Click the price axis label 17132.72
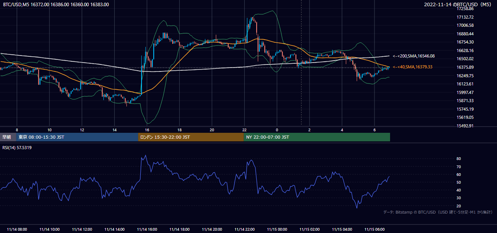Image resolution: width=497 pixels, height=233 pixels. pyautogui.click(x=465, y=17)
